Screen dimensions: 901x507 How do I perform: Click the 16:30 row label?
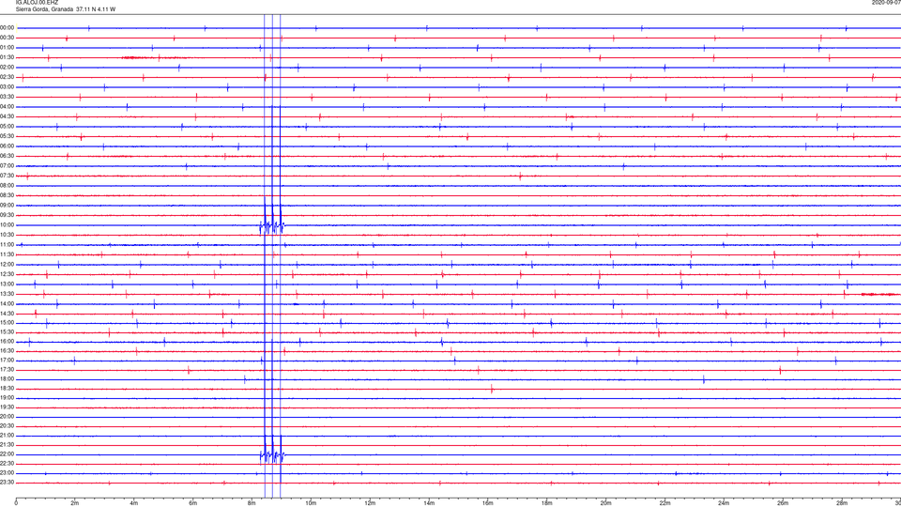click(x=8, y=350)
